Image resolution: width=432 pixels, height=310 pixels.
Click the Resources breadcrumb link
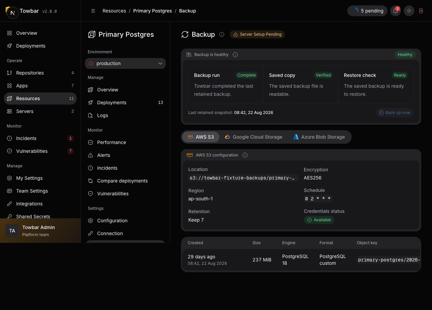pyautogui.click(x=114, y=11)
